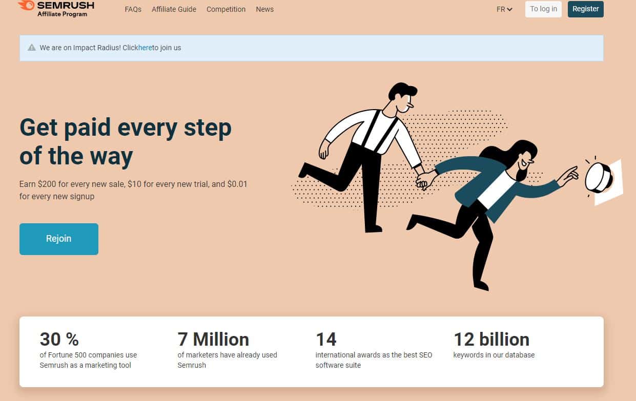
Task: Click the '14' awards statistic
Action: pyautogui.click(x=326, y=339)
